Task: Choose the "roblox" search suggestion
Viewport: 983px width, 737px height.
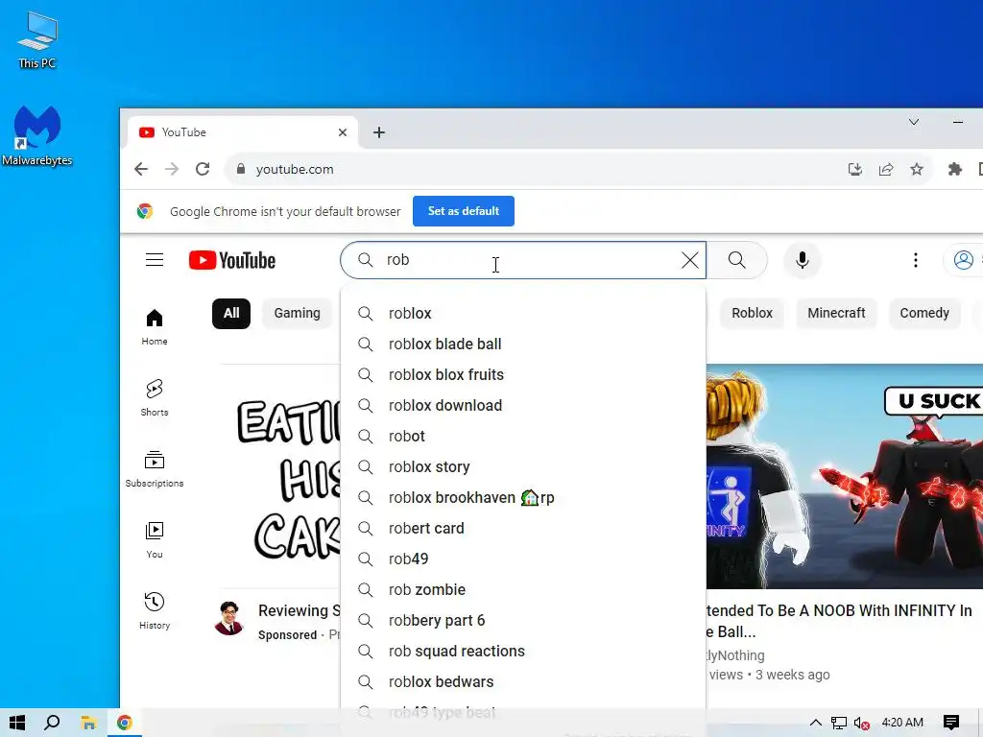Action: (x=523, y=314)
